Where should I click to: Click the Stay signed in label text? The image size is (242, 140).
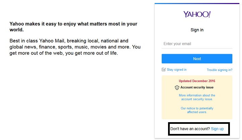click(176, 70)
